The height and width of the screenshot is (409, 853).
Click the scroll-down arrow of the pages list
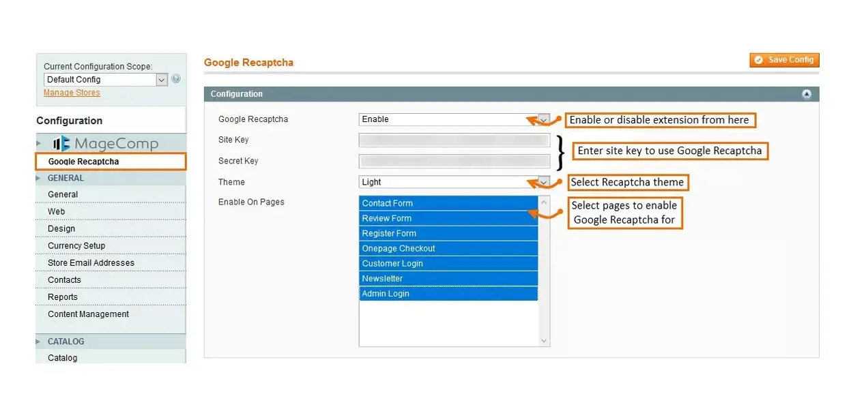click(x=544, y=340)
